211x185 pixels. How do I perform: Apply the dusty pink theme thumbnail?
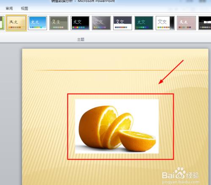pyautogui.click(x=187, y=23)
